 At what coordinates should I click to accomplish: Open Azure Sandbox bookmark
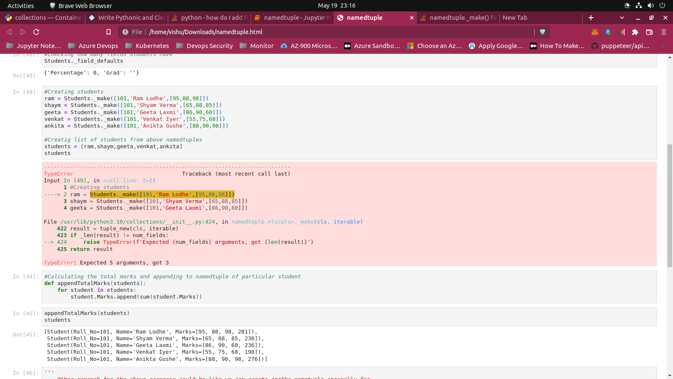pyautogui.click(x=372, y=46)
